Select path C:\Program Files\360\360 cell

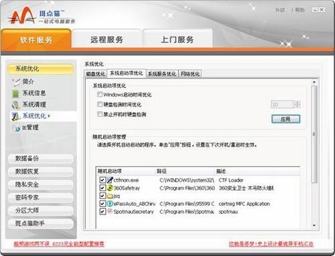187,188
